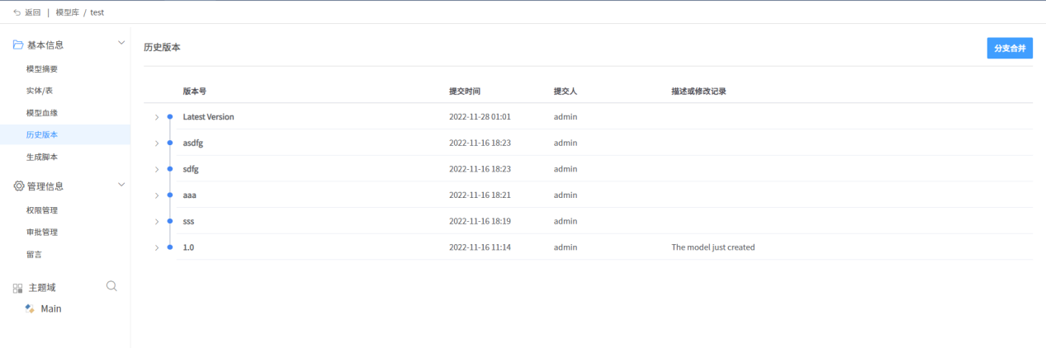Click the 1.0 version name

click(188, 247)
